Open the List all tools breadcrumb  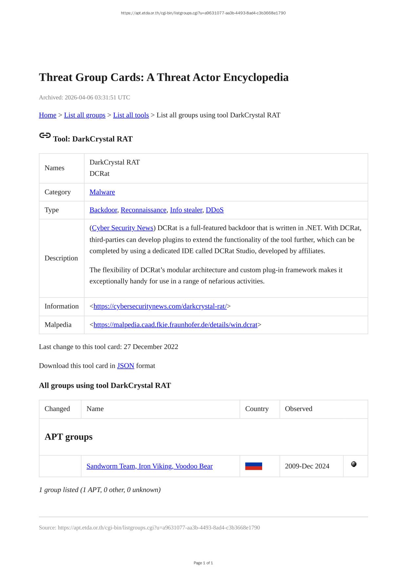(x=131, y=115)
